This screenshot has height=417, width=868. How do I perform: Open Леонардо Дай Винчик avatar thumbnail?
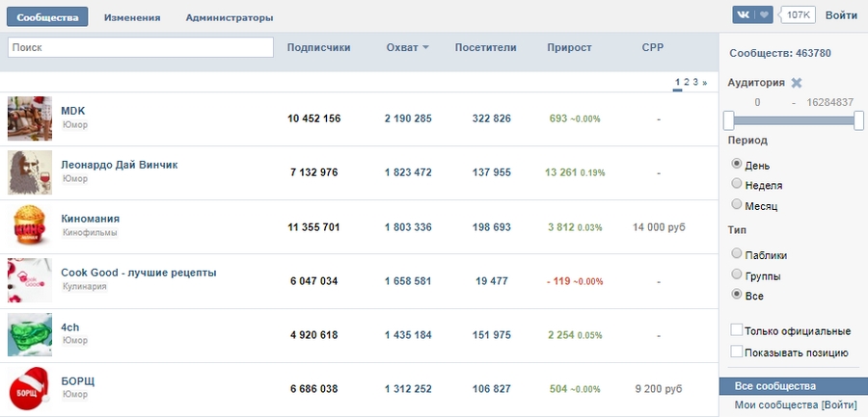click(30, 172)
